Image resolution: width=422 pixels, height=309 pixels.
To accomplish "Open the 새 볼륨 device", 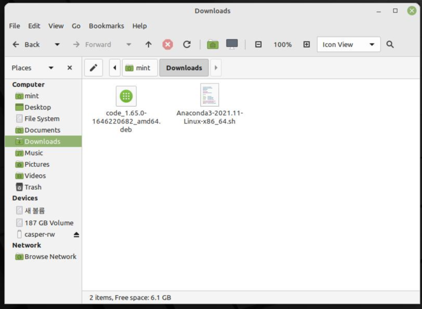I will tap(43, 210).
